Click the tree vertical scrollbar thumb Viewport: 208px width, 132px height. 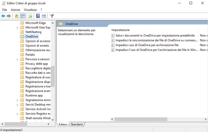52,76
